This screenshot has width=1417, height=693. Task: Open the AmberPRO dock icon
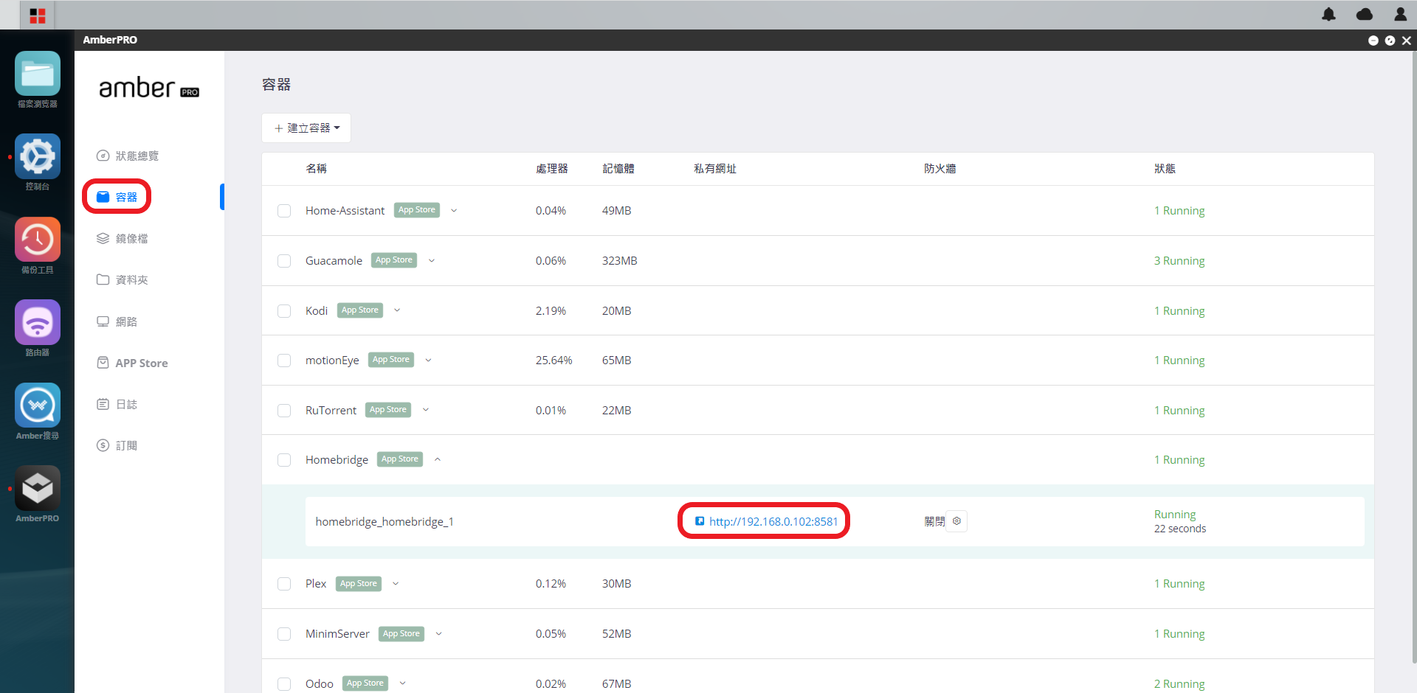point(38,488)
